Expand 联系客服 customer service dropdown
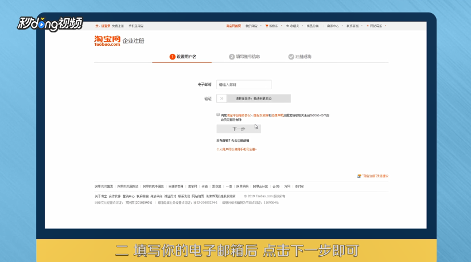This screenshot has width=471, height=262. click(354, 26)
